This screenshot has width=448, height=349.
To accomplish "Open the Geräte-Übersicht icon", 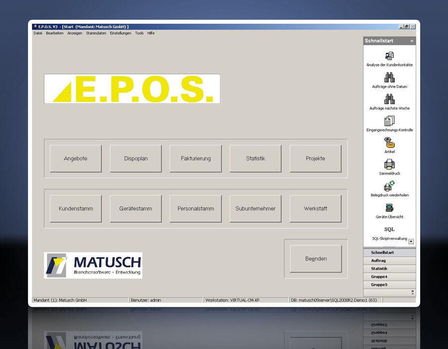I will [x=389, y=208].
